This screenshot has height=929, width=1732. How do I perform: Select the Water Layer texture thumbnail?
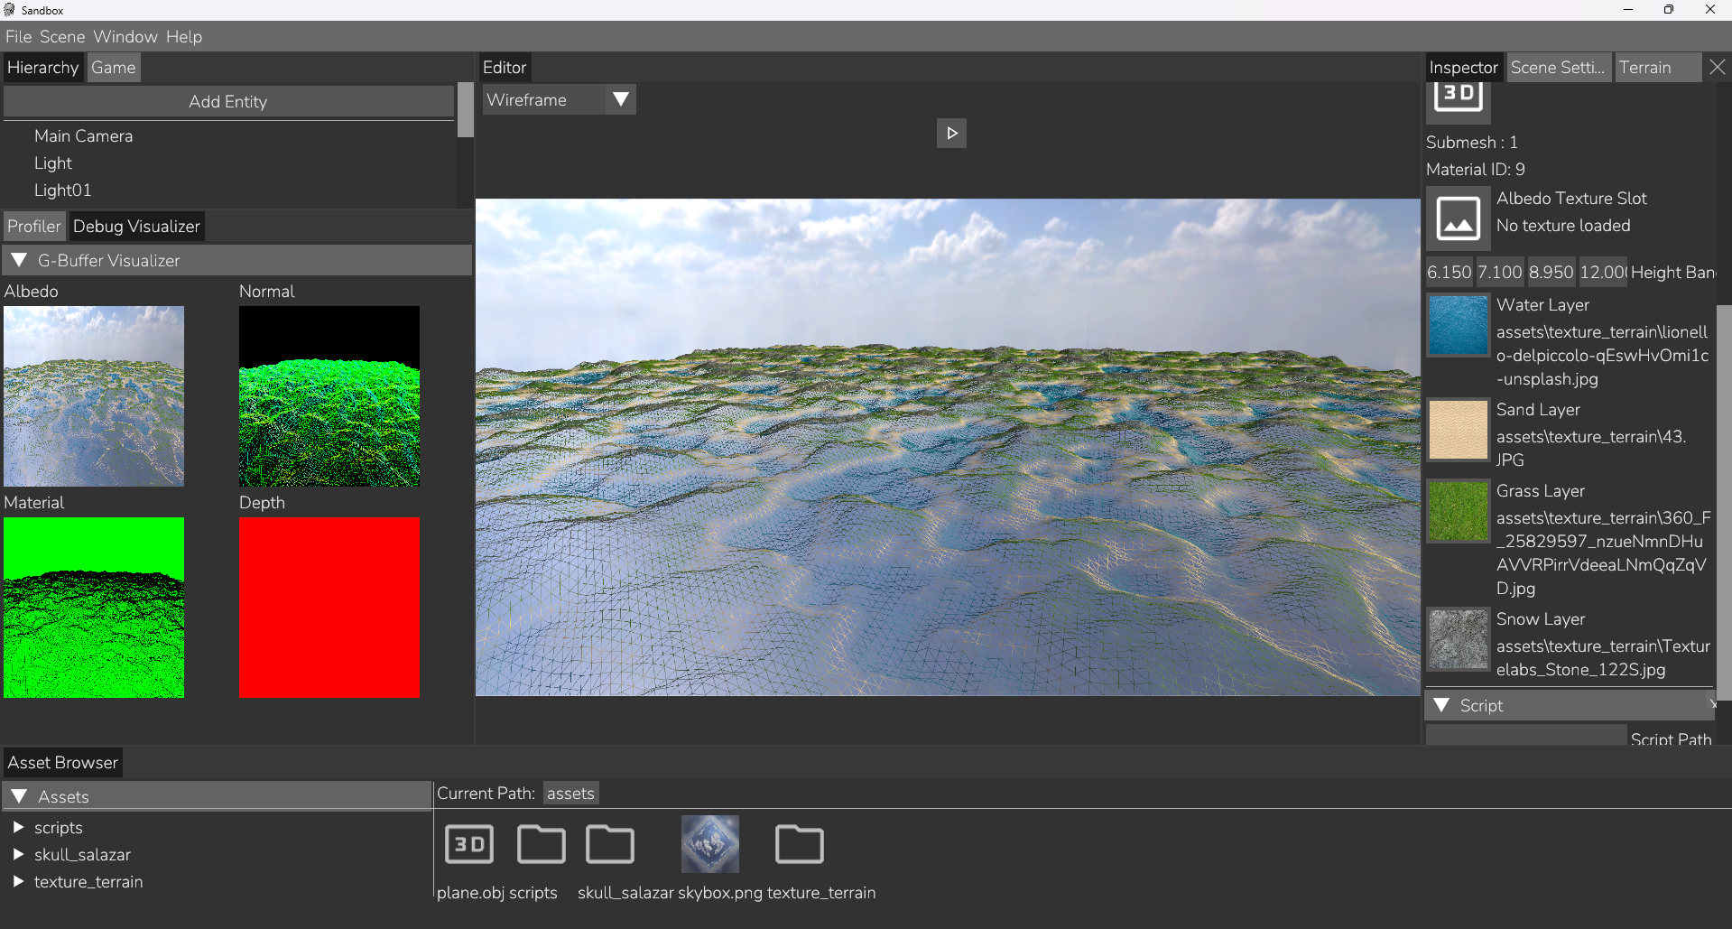coord(1458,325)
